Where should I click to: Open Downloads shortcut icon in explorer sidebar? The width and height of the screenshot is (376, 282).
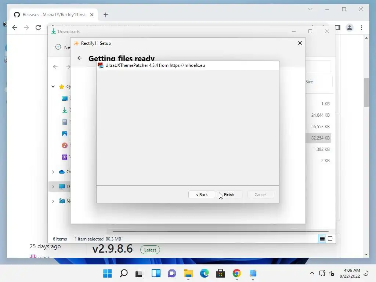(x=65, y=110)
